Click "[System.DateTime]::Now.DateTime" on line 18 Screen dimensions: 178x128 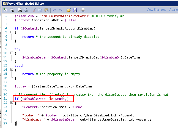point(62,86)
